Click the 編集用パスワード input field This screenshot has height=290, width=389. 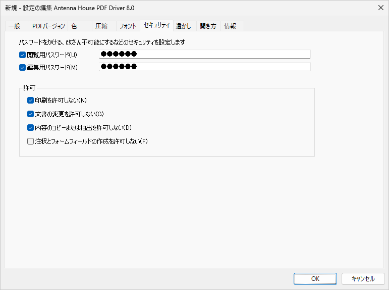[x=204, y=67]
